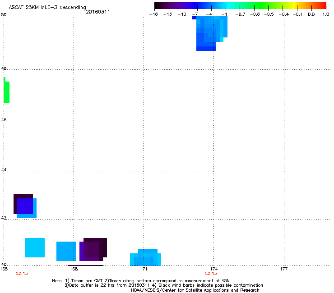Select the date label 20160311
The height and width of the screenshot is (293, 334).
pos(98,12)
